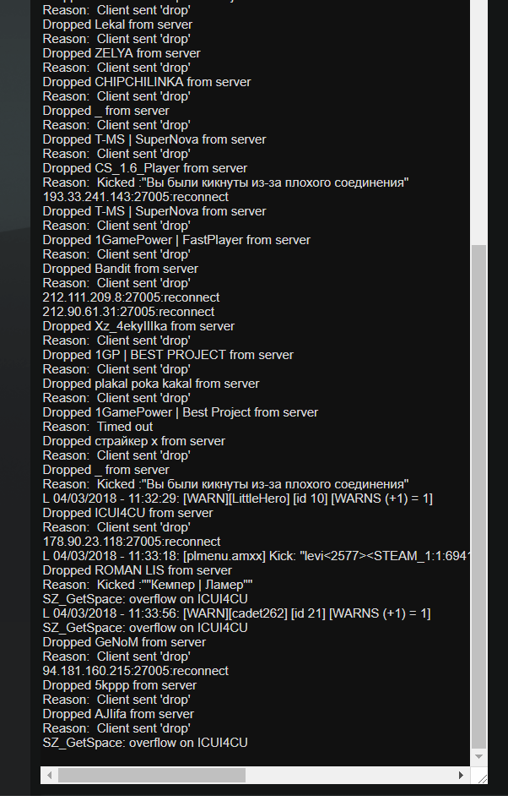Click the LittleHero WARN log line

coord(238,499)
